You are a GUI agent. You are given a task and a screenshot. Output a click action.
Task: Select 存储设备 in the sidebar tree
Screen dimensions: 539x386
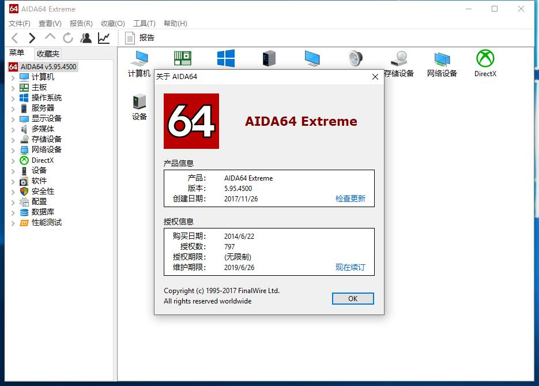(47, 139)
